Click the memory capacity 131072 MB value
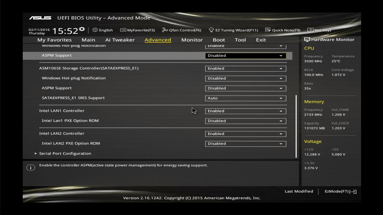The width and height of the screenshot is (383, 215). click(x=314, y=128)
